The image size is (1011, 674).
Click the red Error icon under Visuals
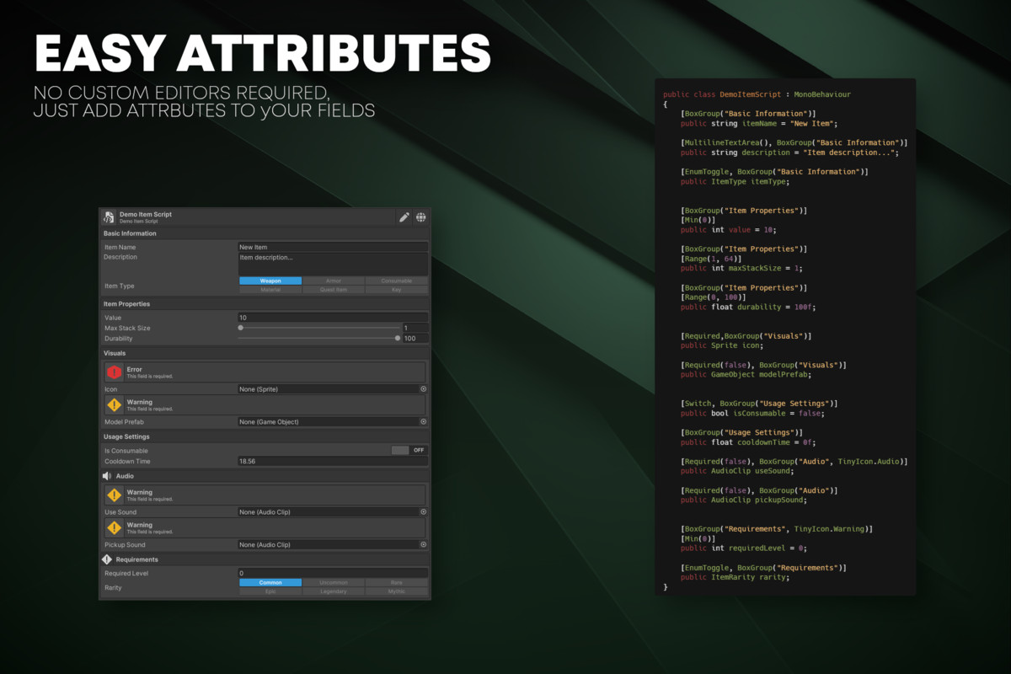114,372
